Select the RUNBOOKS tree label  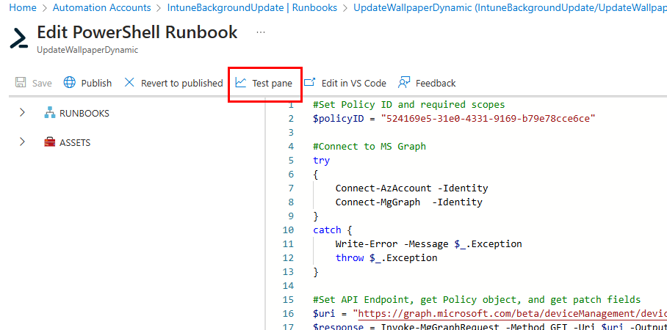[84, 114]
